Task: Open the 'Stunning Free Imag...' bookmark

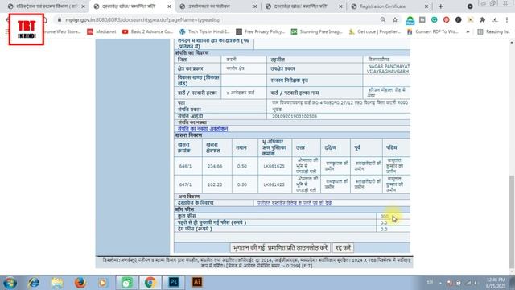Action: [x=317, y=31]
